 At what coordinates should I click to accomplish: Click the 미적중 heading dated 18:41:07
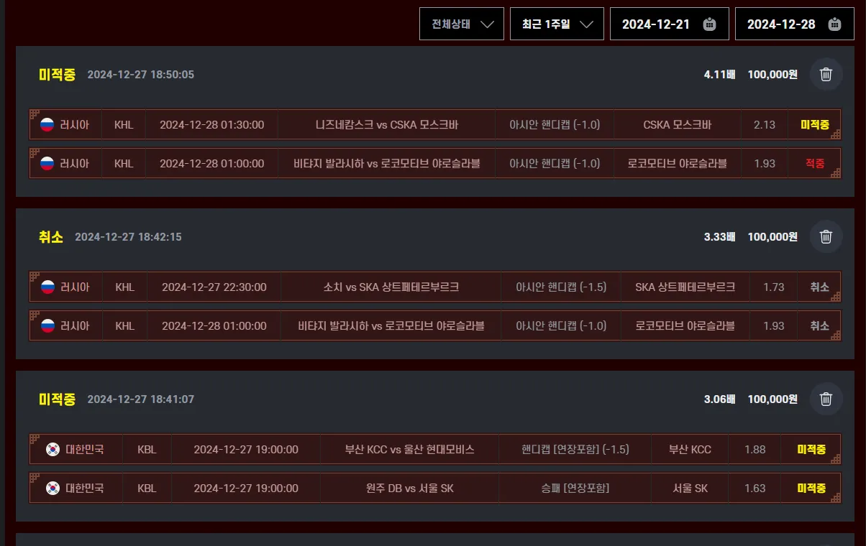(57, 399)
